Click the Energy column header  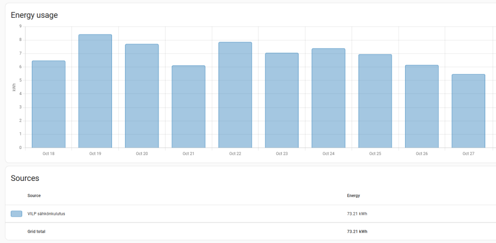[353, 195]
